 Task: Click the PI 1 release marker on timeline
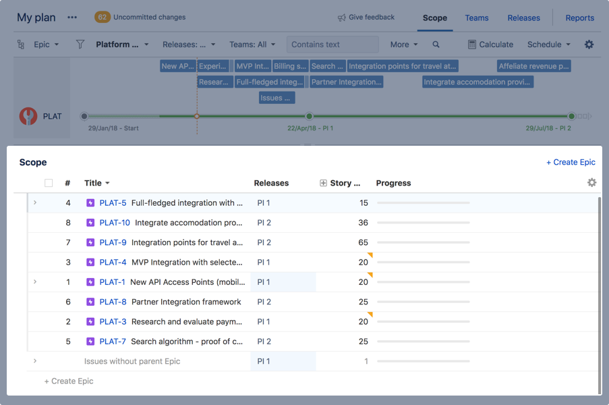[309, 116]
